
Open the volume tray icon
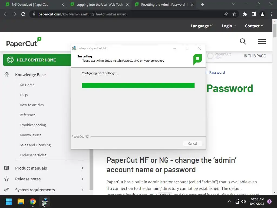(x=243, y=201)
